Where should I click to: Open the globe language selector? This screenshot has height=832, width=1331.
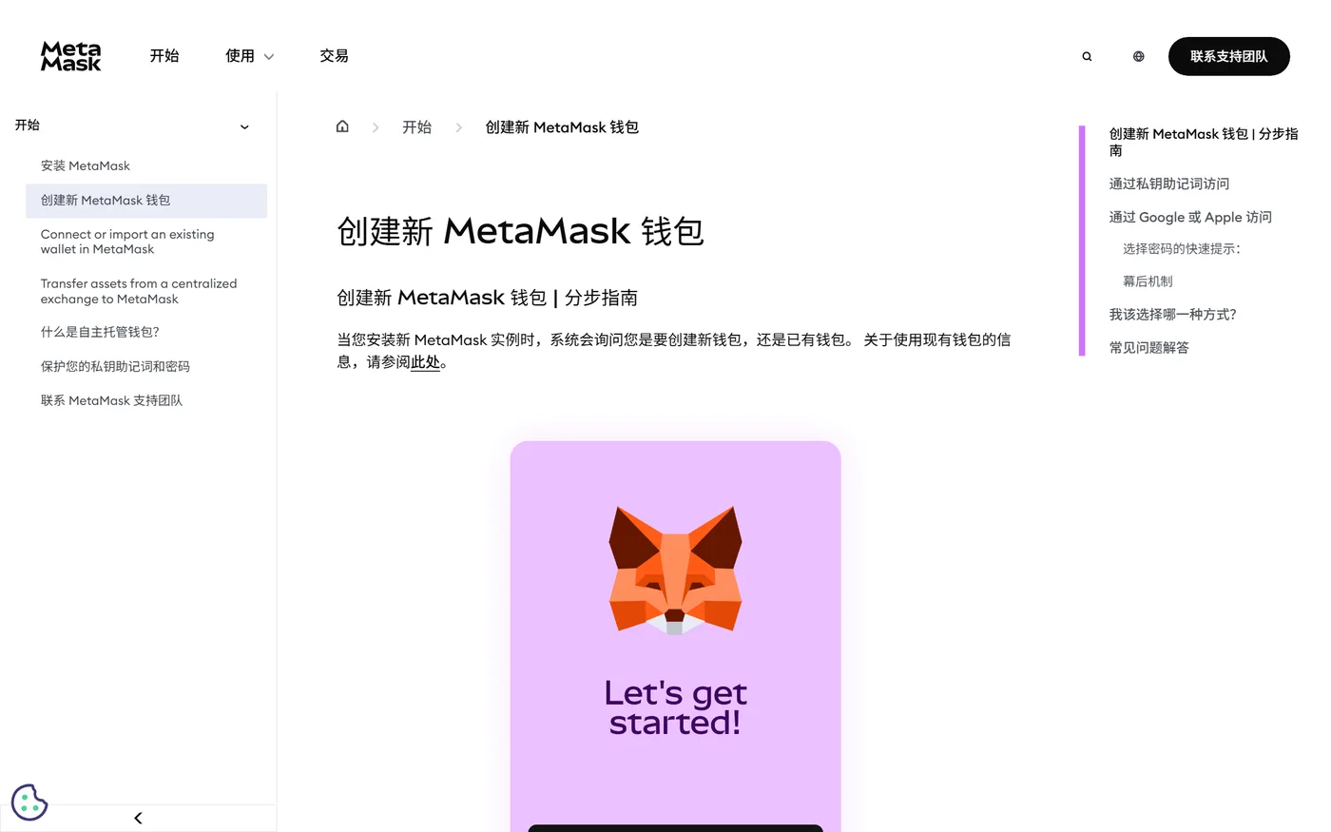1138,56
